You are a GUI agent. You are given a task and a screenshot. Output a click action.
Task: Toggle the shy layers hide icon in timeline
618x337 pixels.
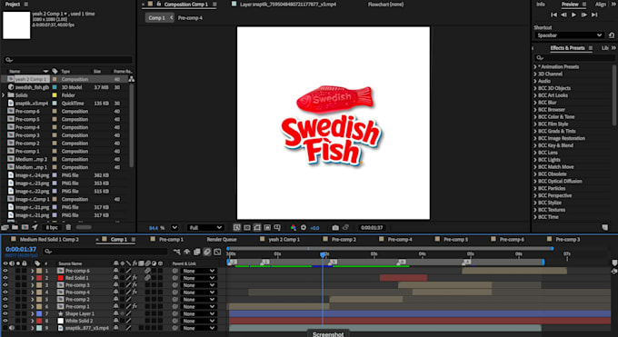coord(187,252)
